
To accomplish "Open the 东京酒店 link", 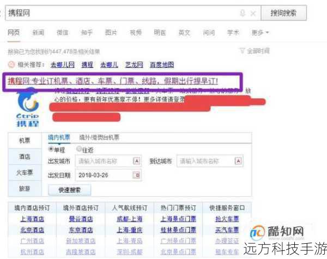I will (81, 230).
